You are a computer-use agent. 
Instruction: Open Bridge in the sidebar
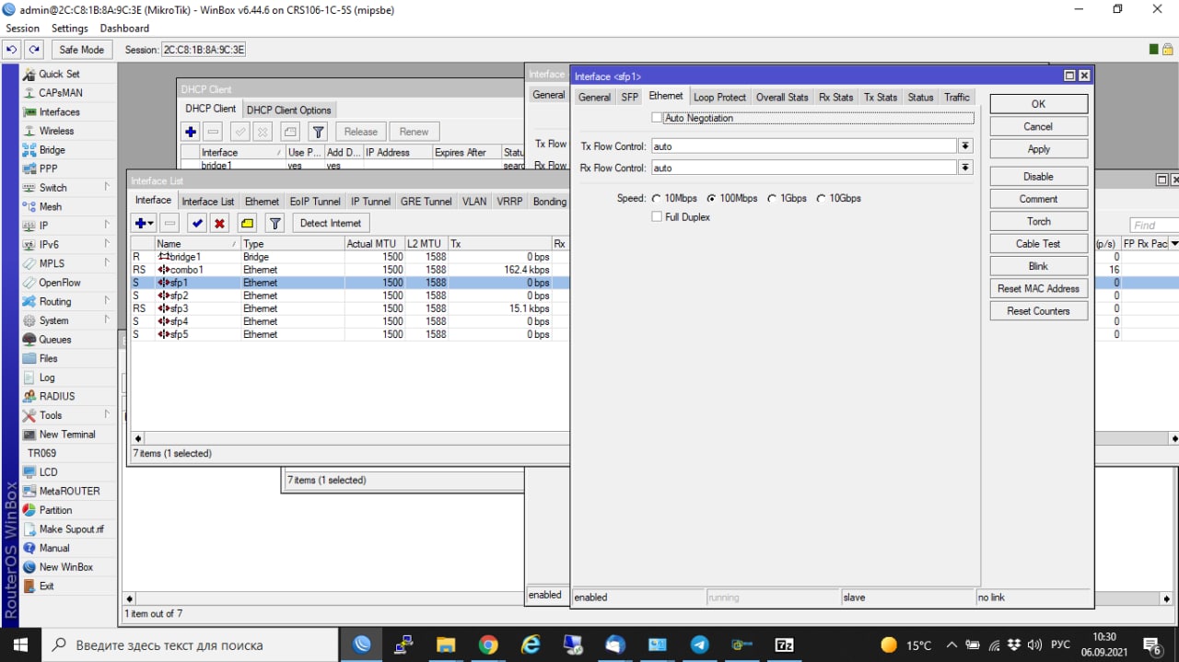click(x=52, y=150)
